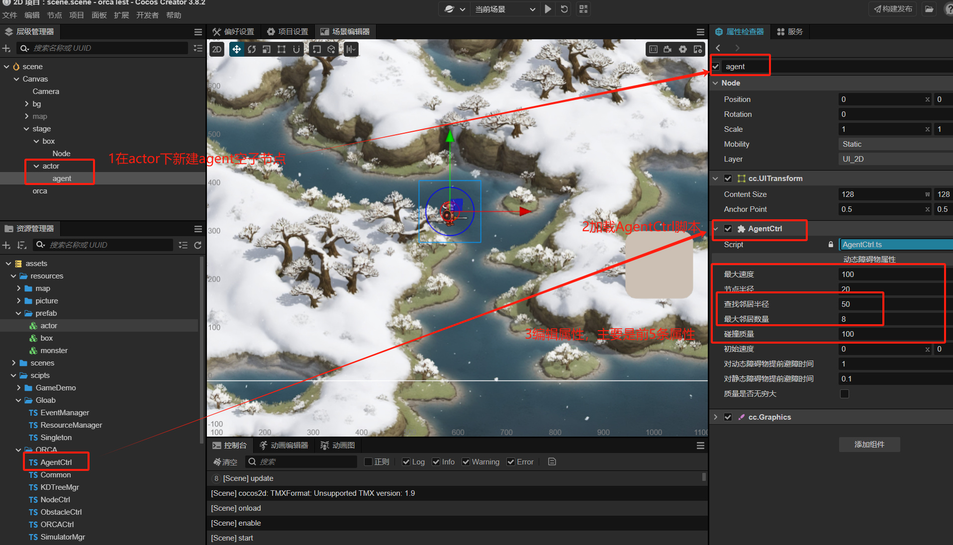Click the scene camera icon

[x=667, y=49]
